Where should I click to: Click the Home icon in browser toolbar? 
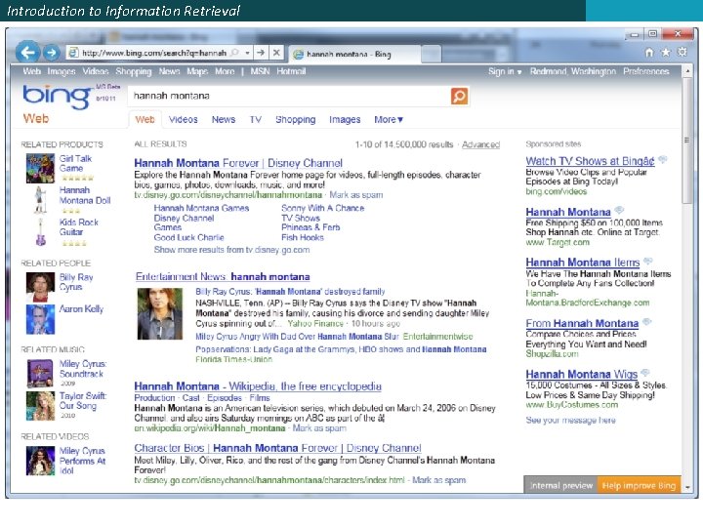click(x=649, y=53)
